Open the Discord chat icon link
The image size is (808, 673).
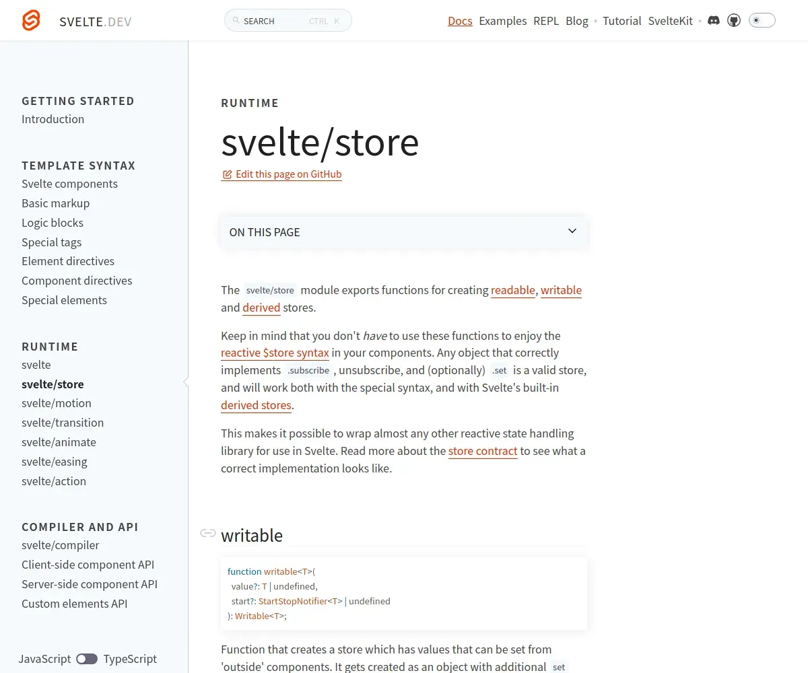[x=714, y=21]
